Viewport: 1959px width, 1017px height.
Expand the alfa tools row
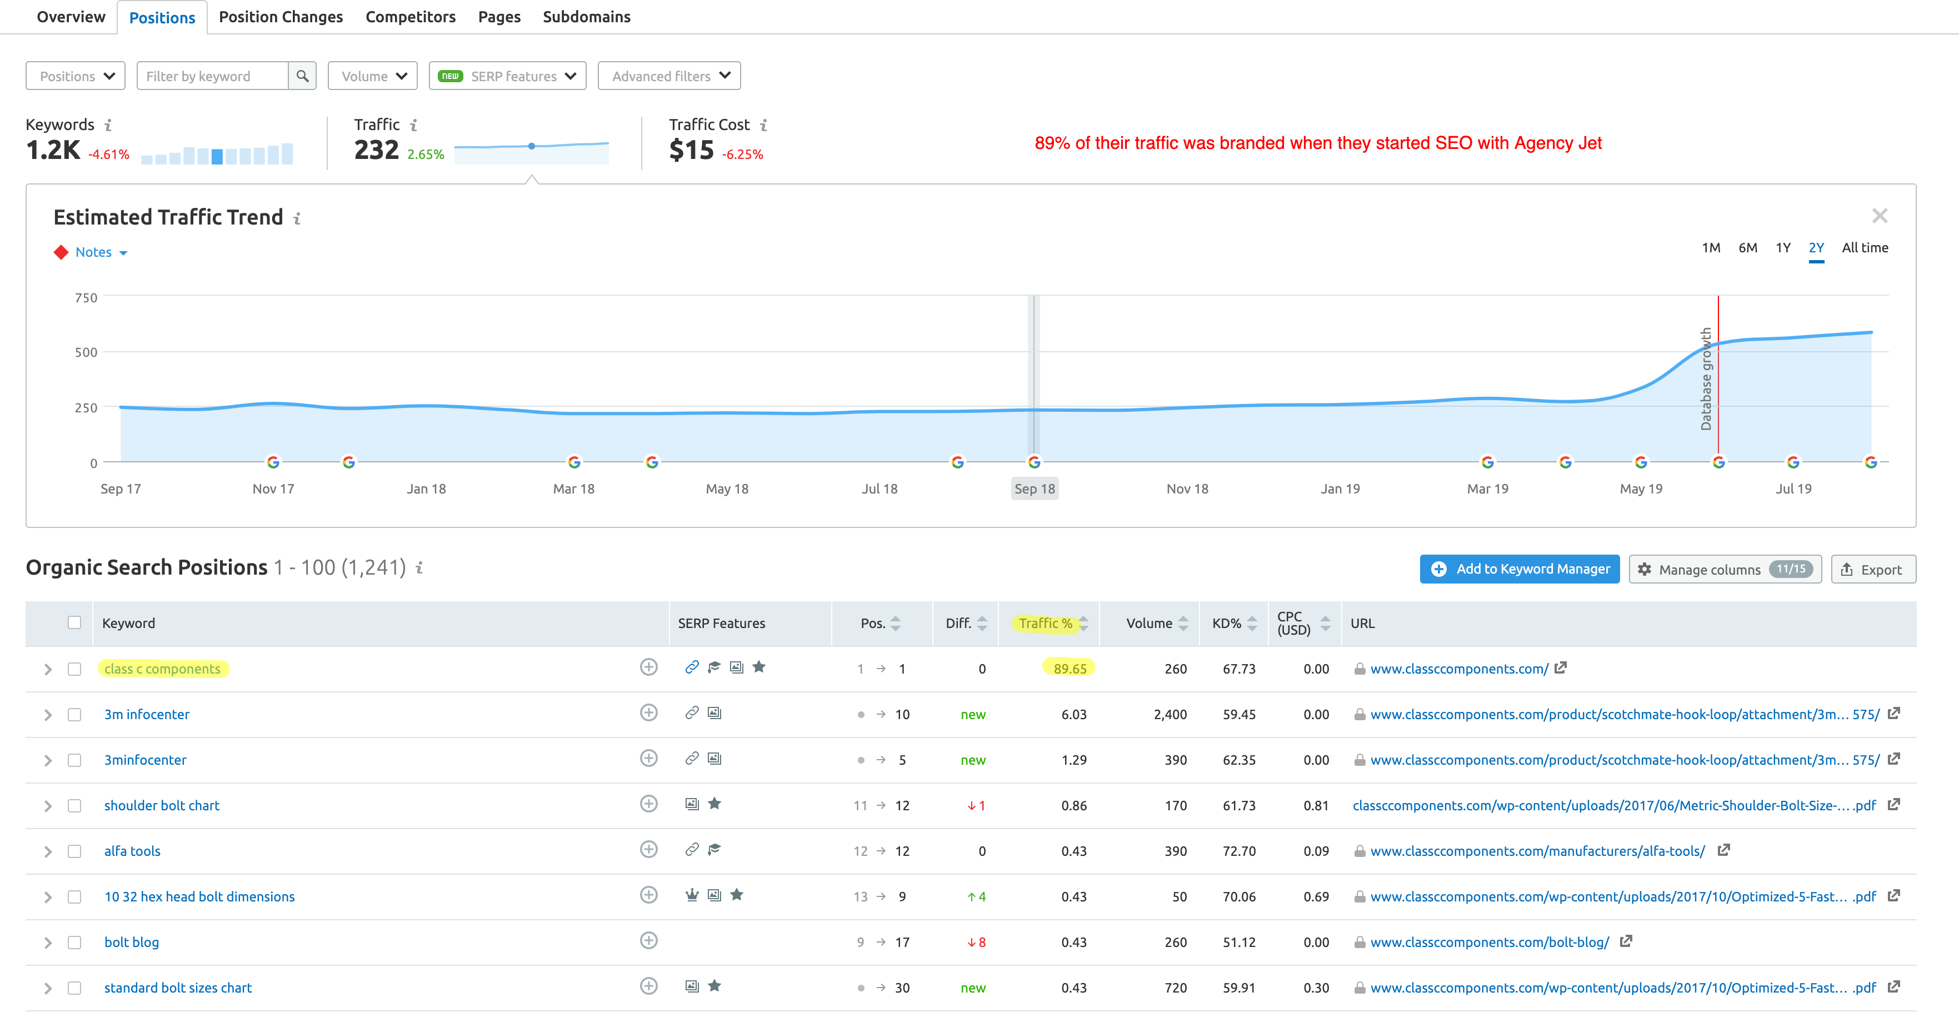48,851
